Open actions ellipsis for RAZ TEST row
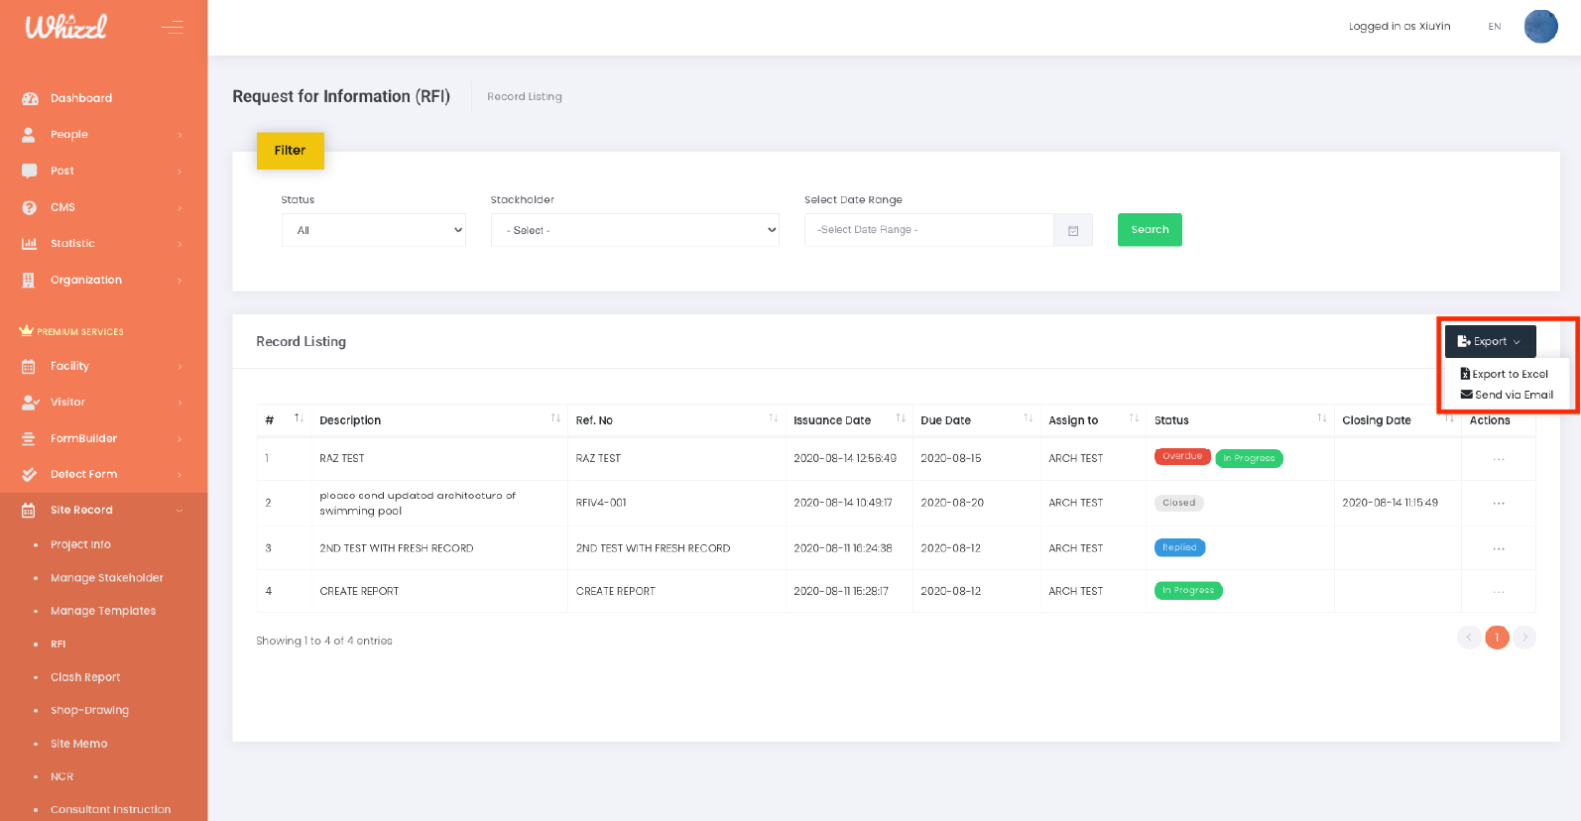The height and width of the screenshot is (821, 1581). point(1498,459)
